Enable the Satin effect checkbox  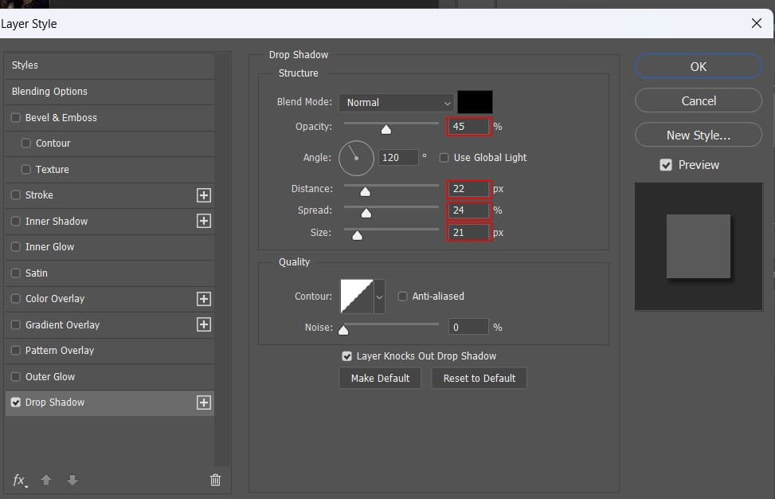point(16,273)
